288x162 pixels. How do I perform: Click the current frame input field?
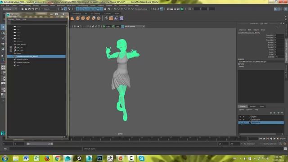click(x=253, y=139)
